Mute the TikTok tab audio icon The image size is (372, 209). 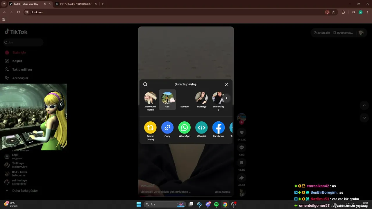(x=45, y=4)
